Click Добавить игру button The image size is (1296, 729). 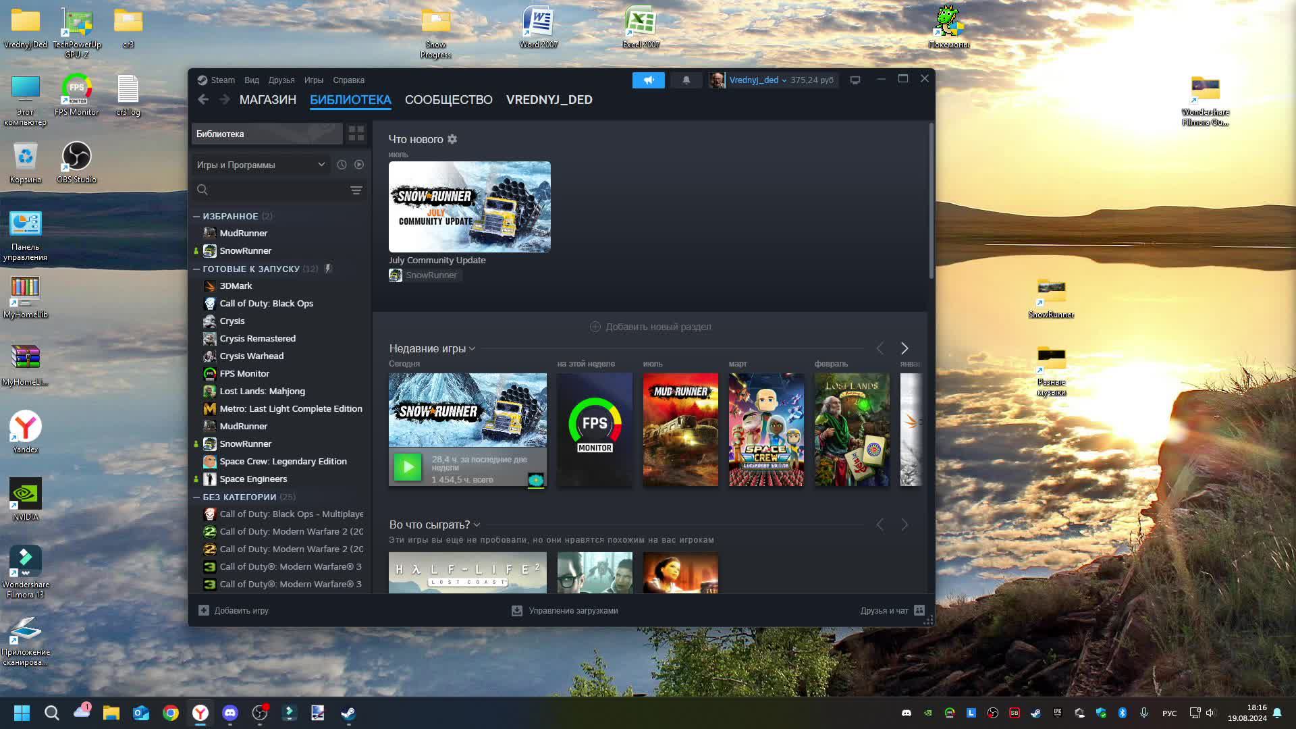click(x=234, y=610)
